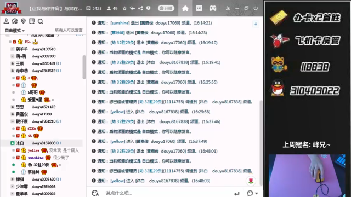Image resolution: width=351 pixels, height=197 pixels.
Task: Collapse the 王辰 sub-channel
Action: coord(13,63)
